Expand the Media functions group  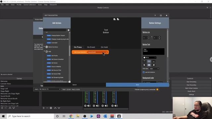pyautogui.click(x=44, y=47)
